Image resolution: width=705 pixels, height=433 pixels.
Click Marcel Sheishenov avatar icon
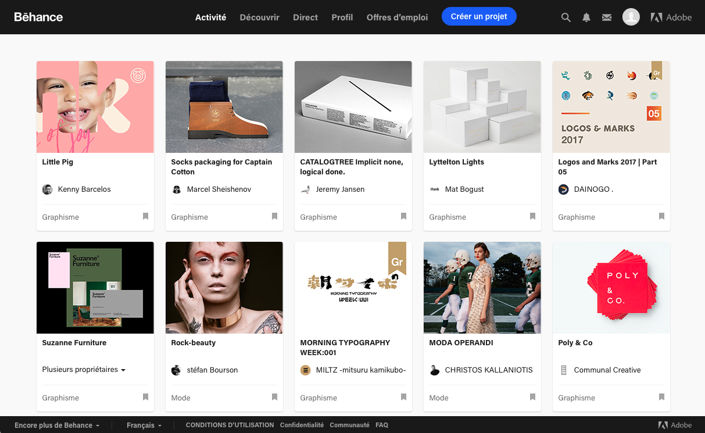(x=176, y=189)
